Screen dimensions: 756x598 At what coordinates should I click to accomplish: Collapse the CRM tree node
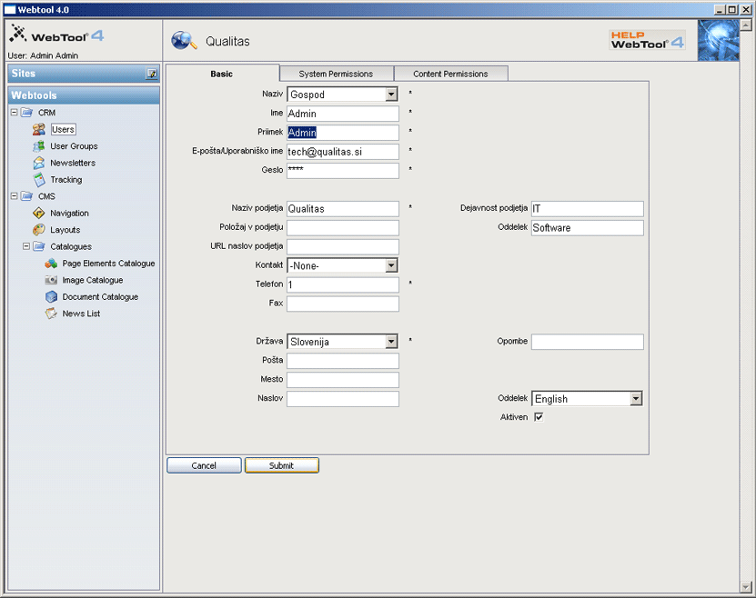14,113
